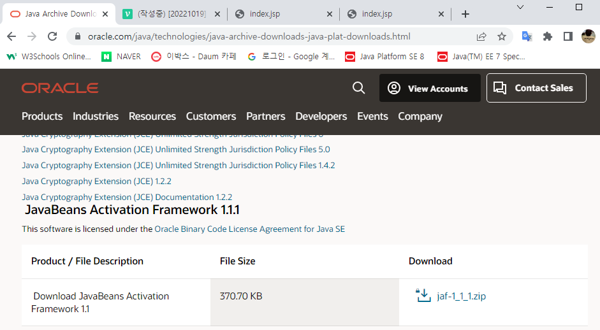
Task: Switch to the second index.jsp tab
Action: pos(396,14)
